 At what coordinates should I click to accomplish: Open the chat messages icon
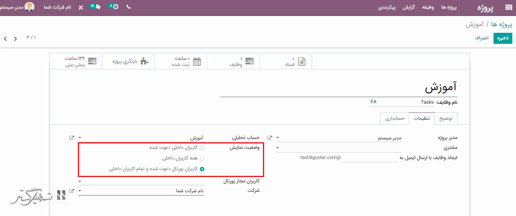coord(97,7)
